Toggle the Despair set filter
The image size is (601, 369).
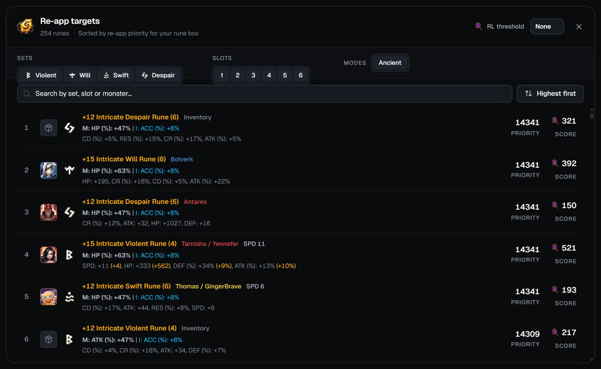pyautogui.click(x=158, y=75)
